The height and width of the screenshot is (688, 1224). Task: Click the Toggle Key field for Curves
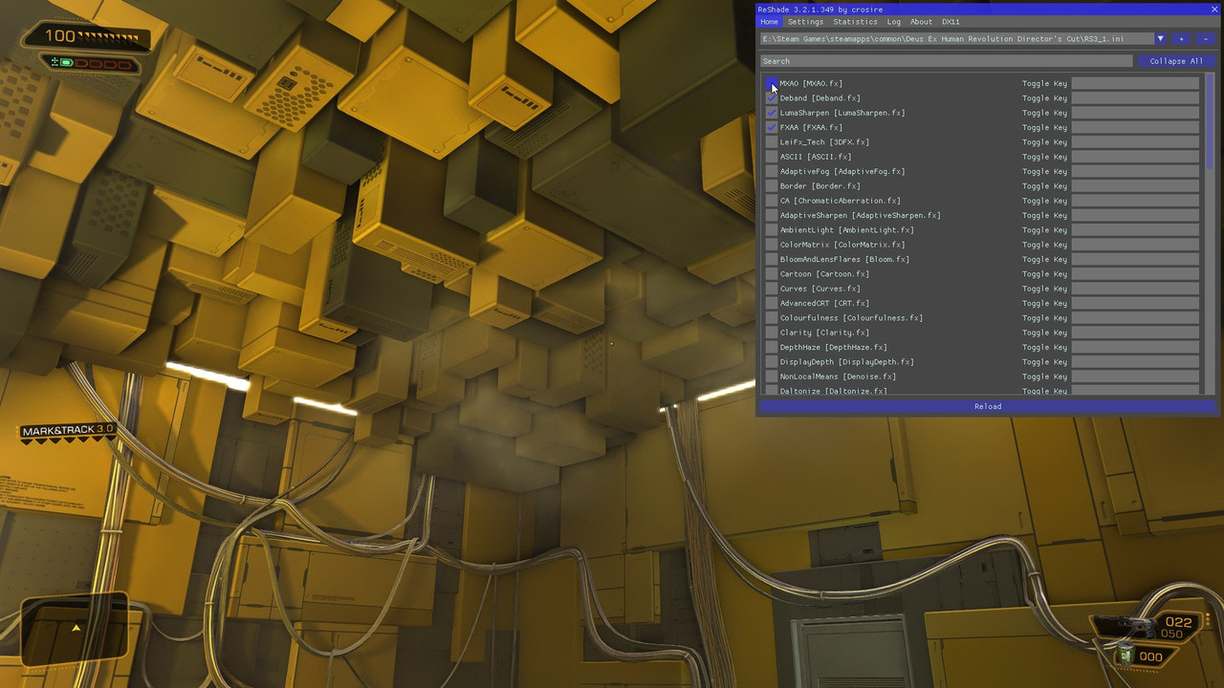1135,289
